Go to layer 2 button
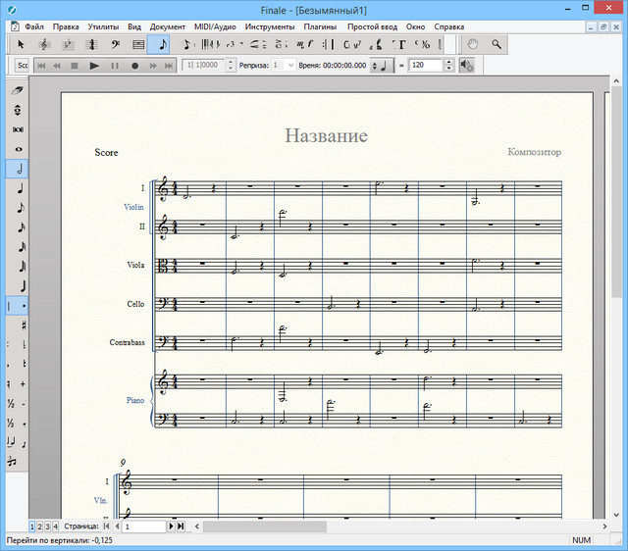Screen dimensions: 628x551 [x=40, y=526]
